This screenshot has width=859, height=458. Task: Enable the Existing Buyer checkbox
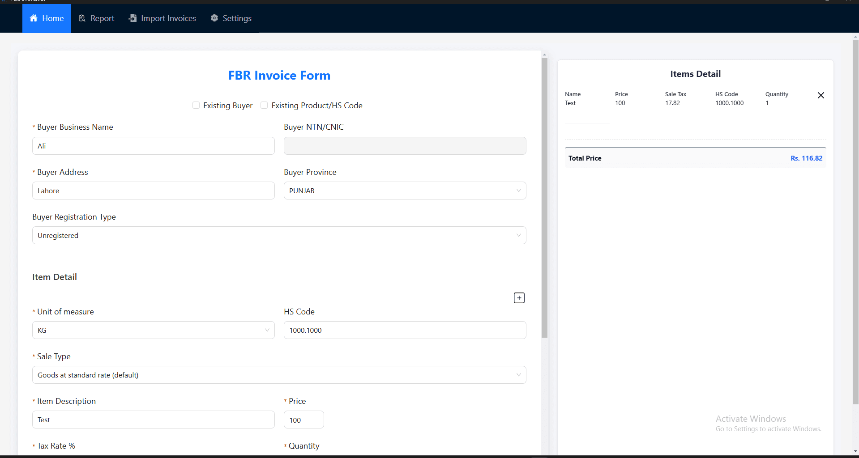(196, 106)
